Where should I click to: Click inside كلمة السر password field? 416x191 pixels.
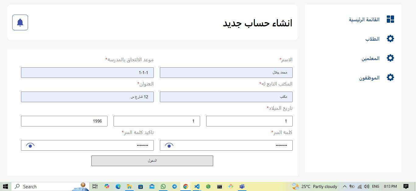point(226,145)
